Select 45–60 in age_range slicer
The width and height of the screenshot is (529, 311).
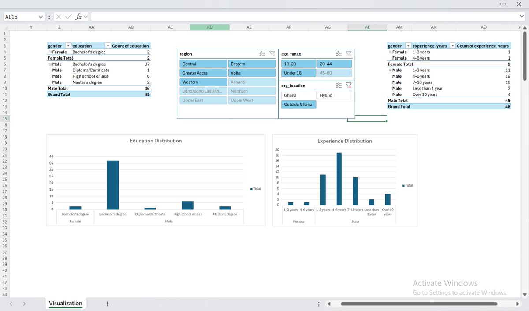tap(335, 73)
